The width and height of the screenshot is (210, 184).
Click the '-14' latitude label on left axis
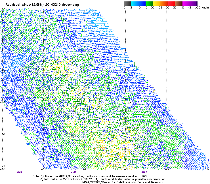[3, 71]
